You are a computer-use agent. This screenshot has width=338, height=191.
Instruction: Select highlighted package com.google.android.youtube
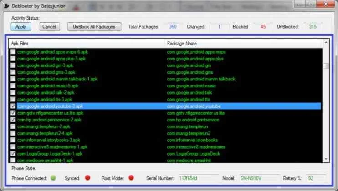[x=194, y=106]
